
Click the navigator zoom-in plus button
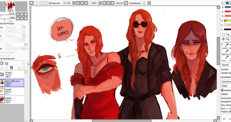click(x=22, y=14)
